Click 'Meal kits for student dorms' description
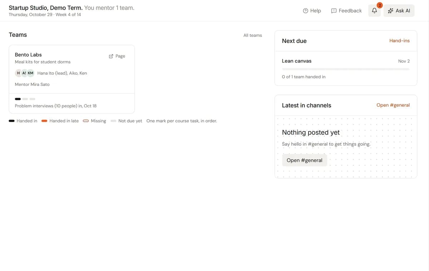The height and width of the screenshot is (271, 429). coord(43,62)
